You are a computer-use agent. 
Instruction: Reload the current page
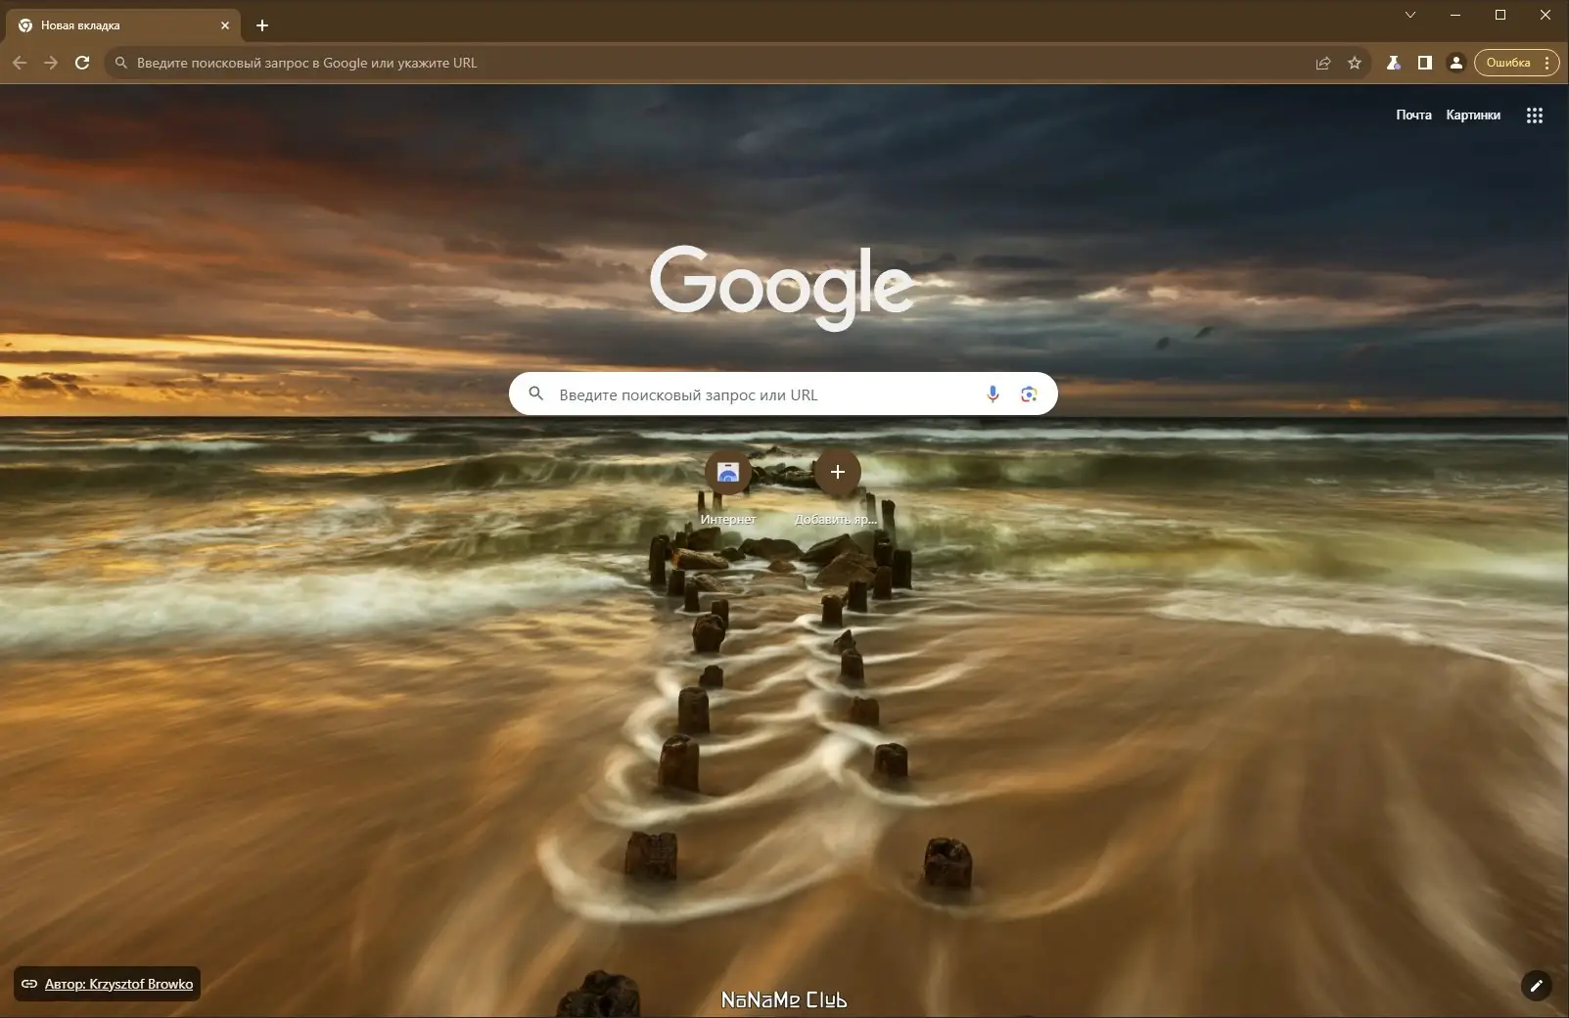pos(82,63)
